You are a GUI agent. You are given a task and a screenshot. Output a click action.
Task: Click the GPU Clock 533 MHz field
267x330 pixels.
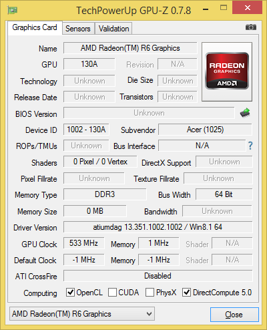83,243
